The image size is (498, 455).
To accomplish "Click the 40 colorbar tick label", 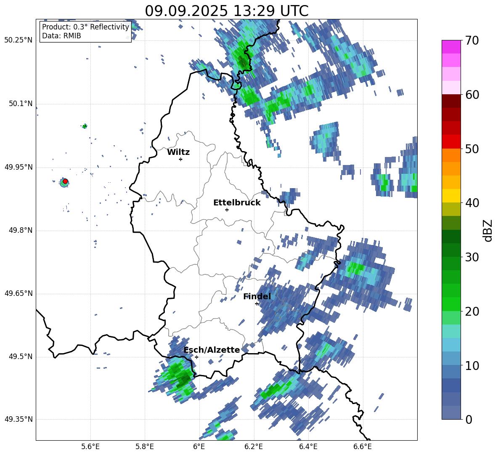I will pos(472,203).
